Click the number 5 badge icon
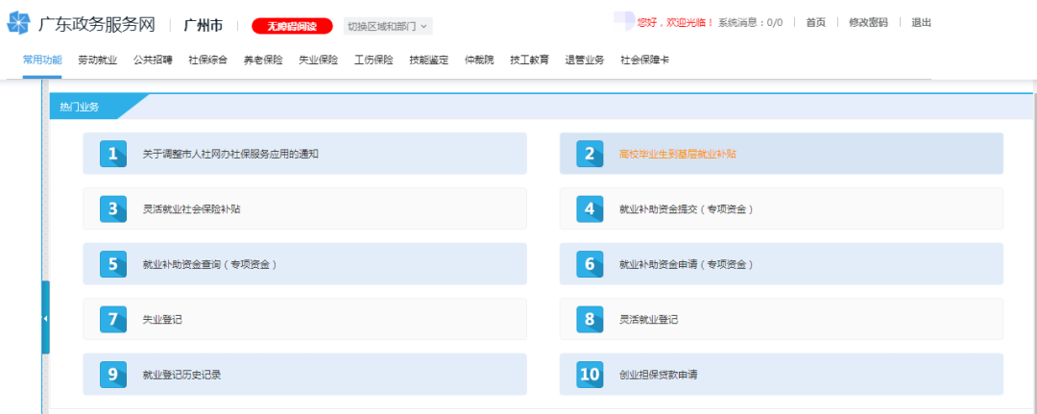The image size is (1037, 414). pyautogui.click(x=113, y=264)
